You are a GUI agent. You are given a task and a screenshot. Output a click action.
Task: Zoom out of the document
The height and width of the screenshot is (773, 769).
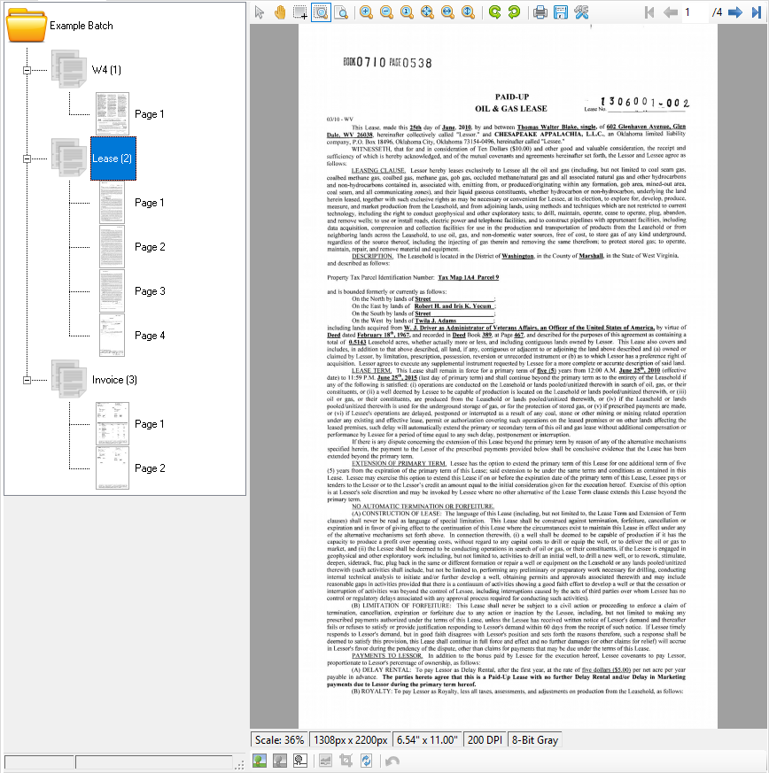[387, 12]
